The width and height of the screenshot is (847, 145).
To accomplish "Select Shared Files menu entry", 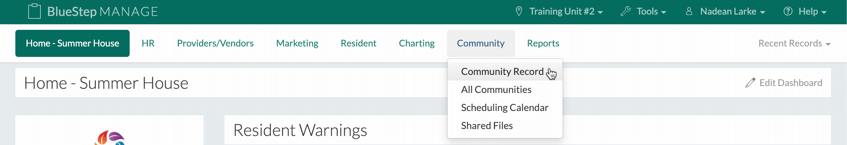I will pyautogui.click(x=487, y=126).
